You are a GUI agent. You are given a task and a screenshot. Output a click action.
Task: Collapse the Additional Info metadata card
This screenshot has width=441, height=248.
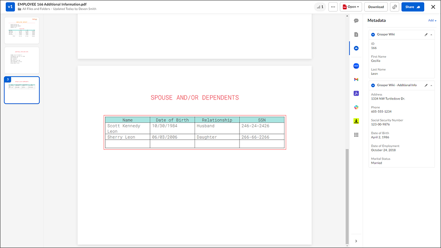pos(431,85)
